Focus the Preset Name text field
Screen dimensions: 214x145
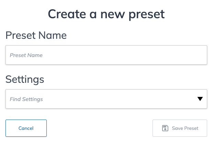click(x=106, y=55)
